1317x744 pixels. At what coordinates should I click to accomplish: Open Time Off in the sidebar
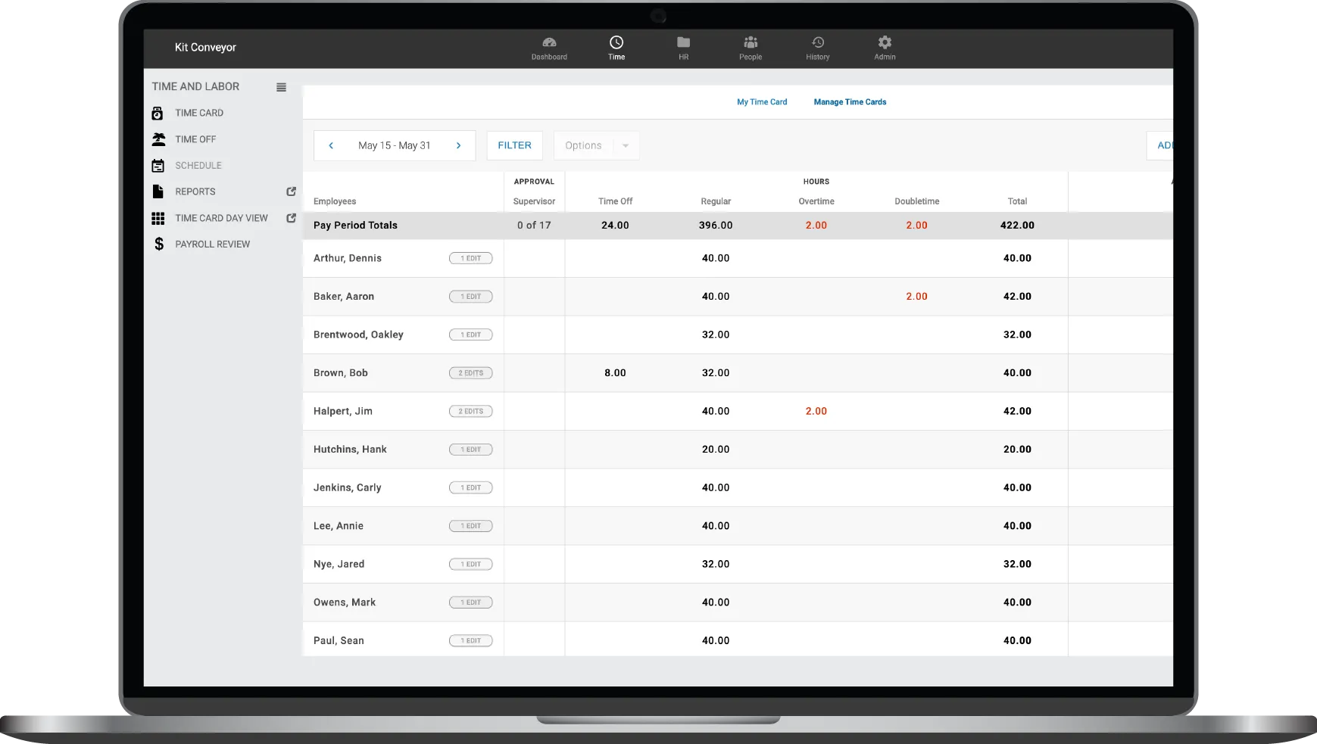[x=158, y=139]
